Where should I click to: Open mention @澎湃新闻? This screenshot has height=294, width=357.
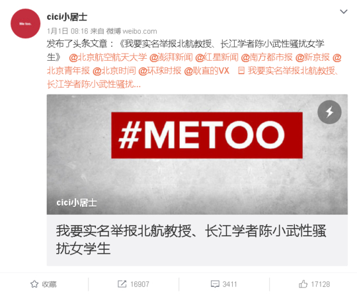[x=171, y=57]
